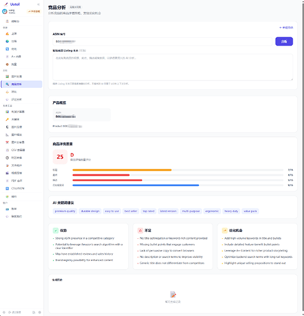The width and height of the screenshot is (304, 316).
Task: Click the tag badge next to 竞品分析 title
Action: 75,7
